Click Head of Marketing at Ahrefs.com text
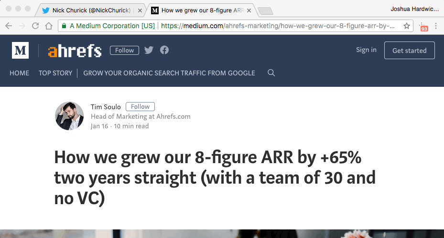The width and height of the screenshot is (444, 238). coord(141,116)
